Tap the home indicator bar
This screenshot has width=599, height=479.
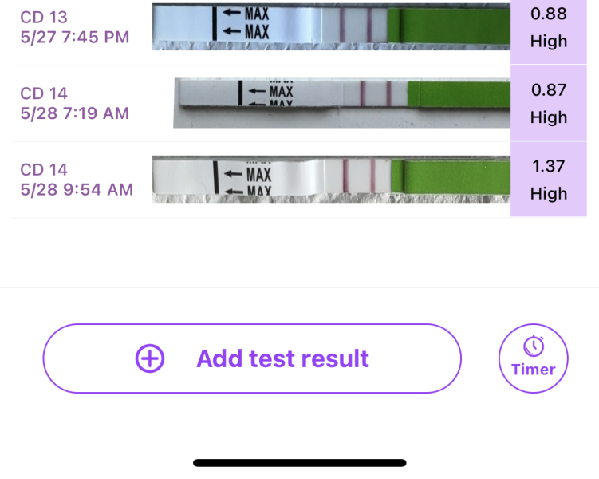coord(299,462)
